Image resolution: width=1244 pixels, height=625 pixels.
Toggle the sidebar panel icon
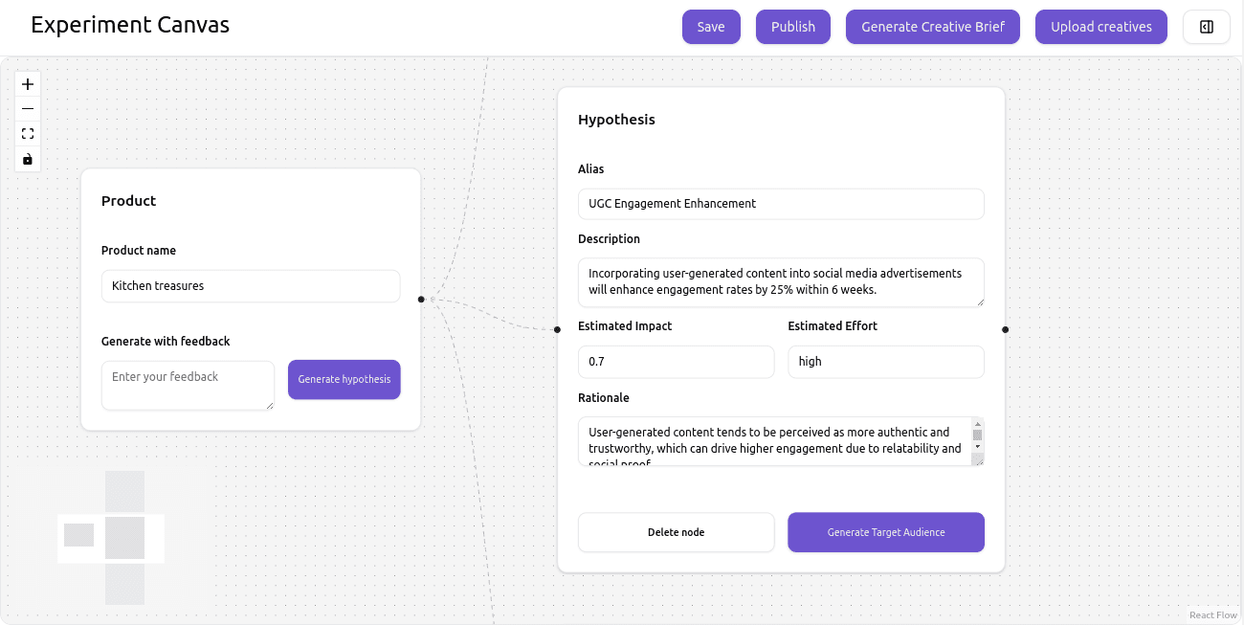[1206, 27]
